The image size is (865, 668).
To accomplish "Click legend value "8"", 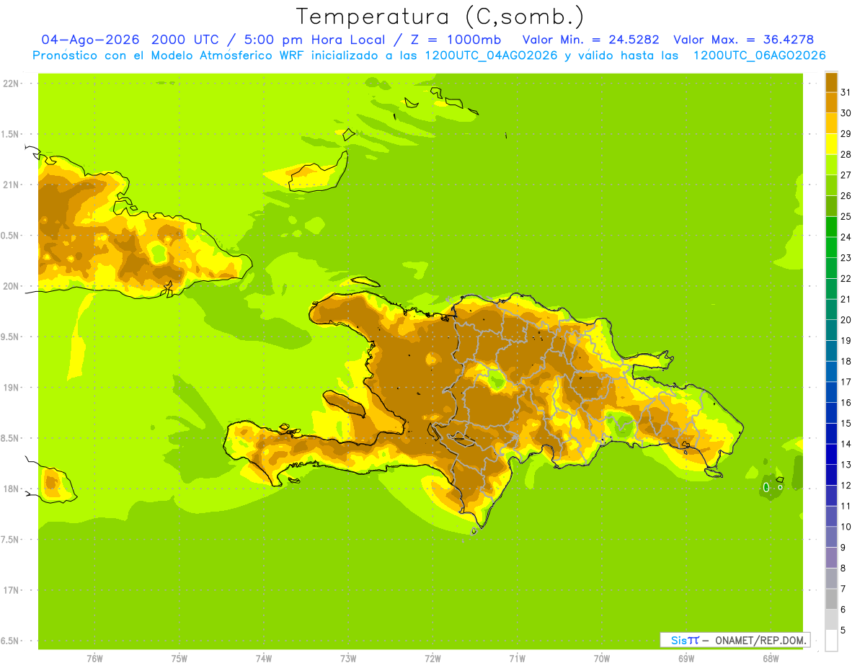I will [x=843, y=568].
